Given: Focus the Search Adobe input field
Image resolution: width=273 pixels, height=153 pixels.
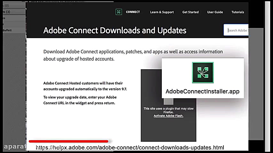Looking at the screenshot, I should coord(236,30).
